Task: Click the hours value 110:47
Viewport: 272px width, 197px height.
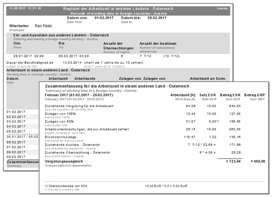Action: 190,137
